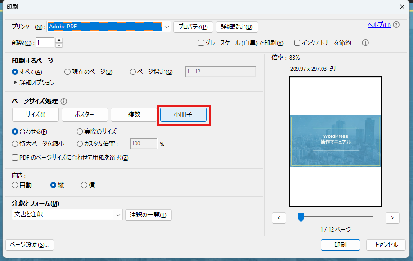Toggle インク/トナーを節約 checkbox

point(297,43)
